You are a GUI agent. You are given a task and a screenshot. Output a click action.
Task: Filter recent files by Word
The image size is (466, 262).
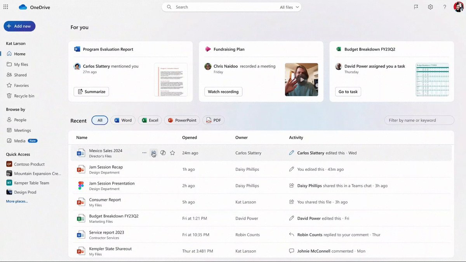point(123,120)
